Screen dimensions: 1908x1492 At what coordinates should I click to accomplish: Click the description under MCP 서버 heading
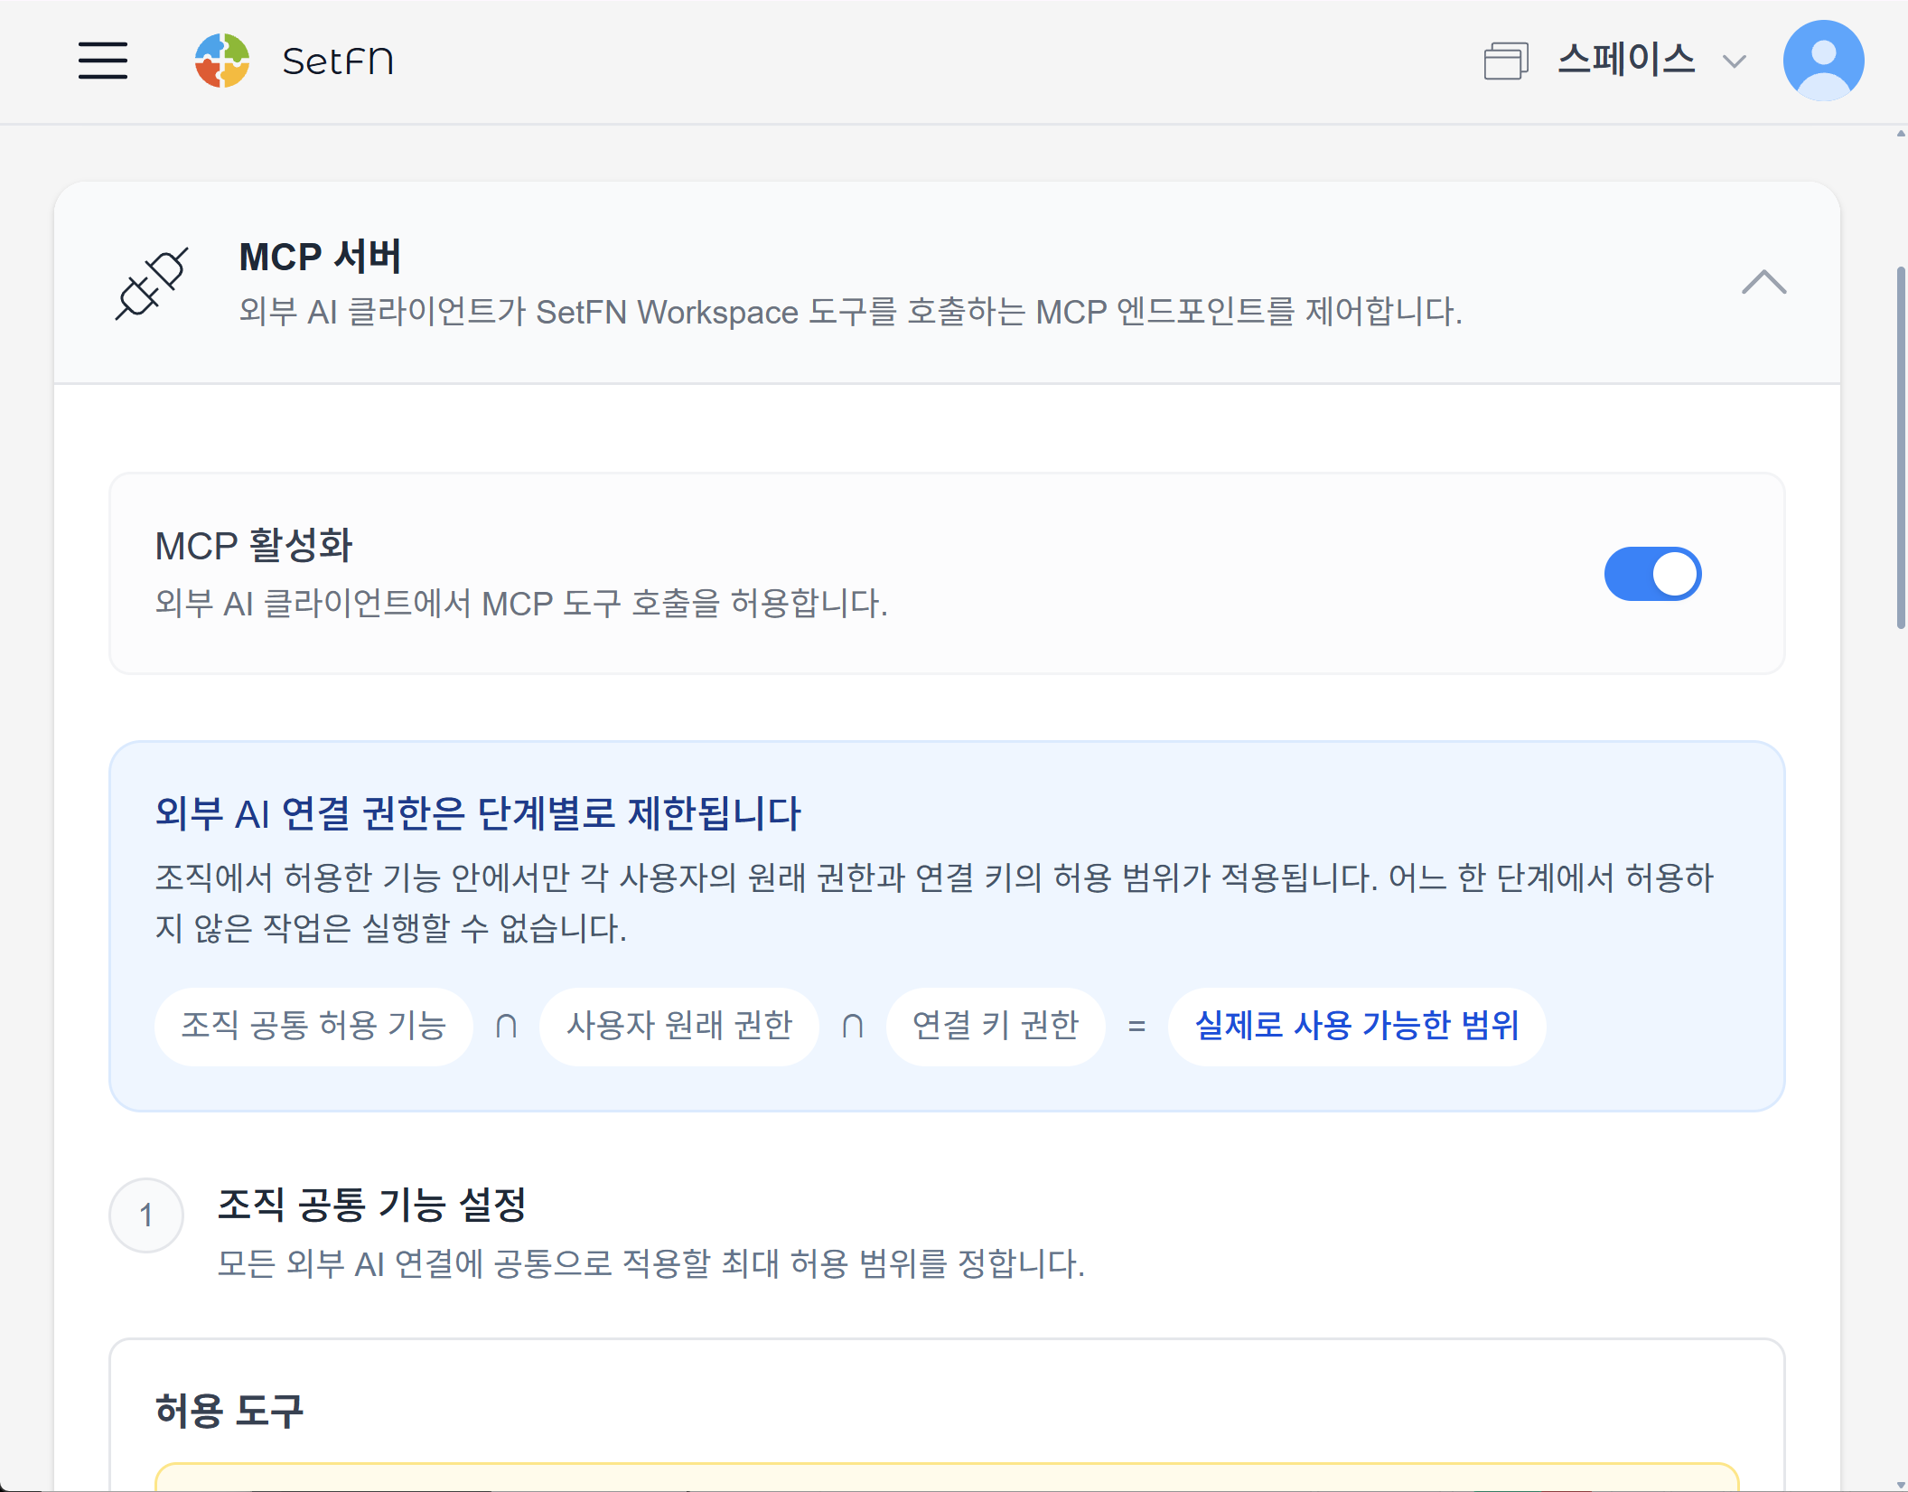(x=850, y=312)
